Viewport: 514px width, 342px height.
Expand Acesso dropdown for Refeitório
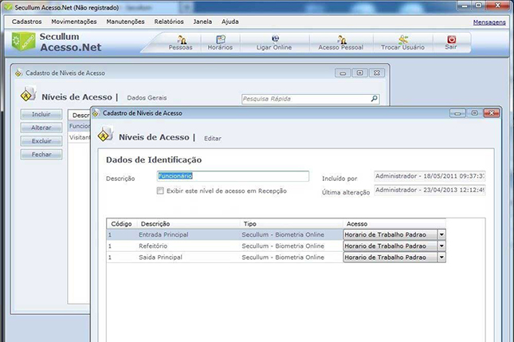441,246
